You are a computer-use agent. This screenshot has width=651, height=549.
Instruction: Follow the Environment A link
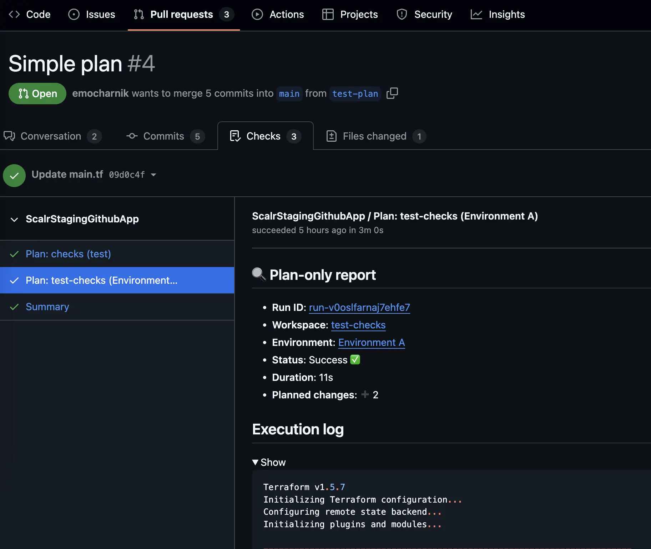click(x=371, y=342)
